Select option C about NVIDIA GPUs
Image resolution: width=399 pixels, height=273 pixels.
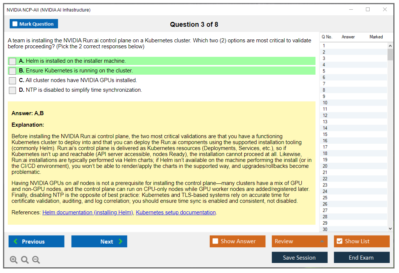tap(13, 81)
